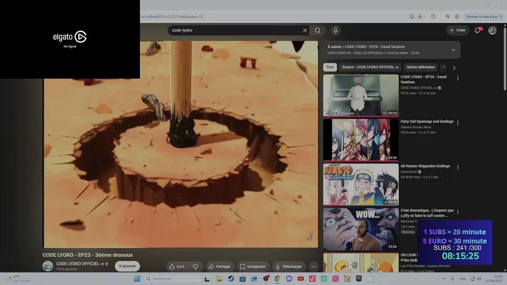
Task: Open TikTok from the taskbar
Action: (x=313, y=279)
